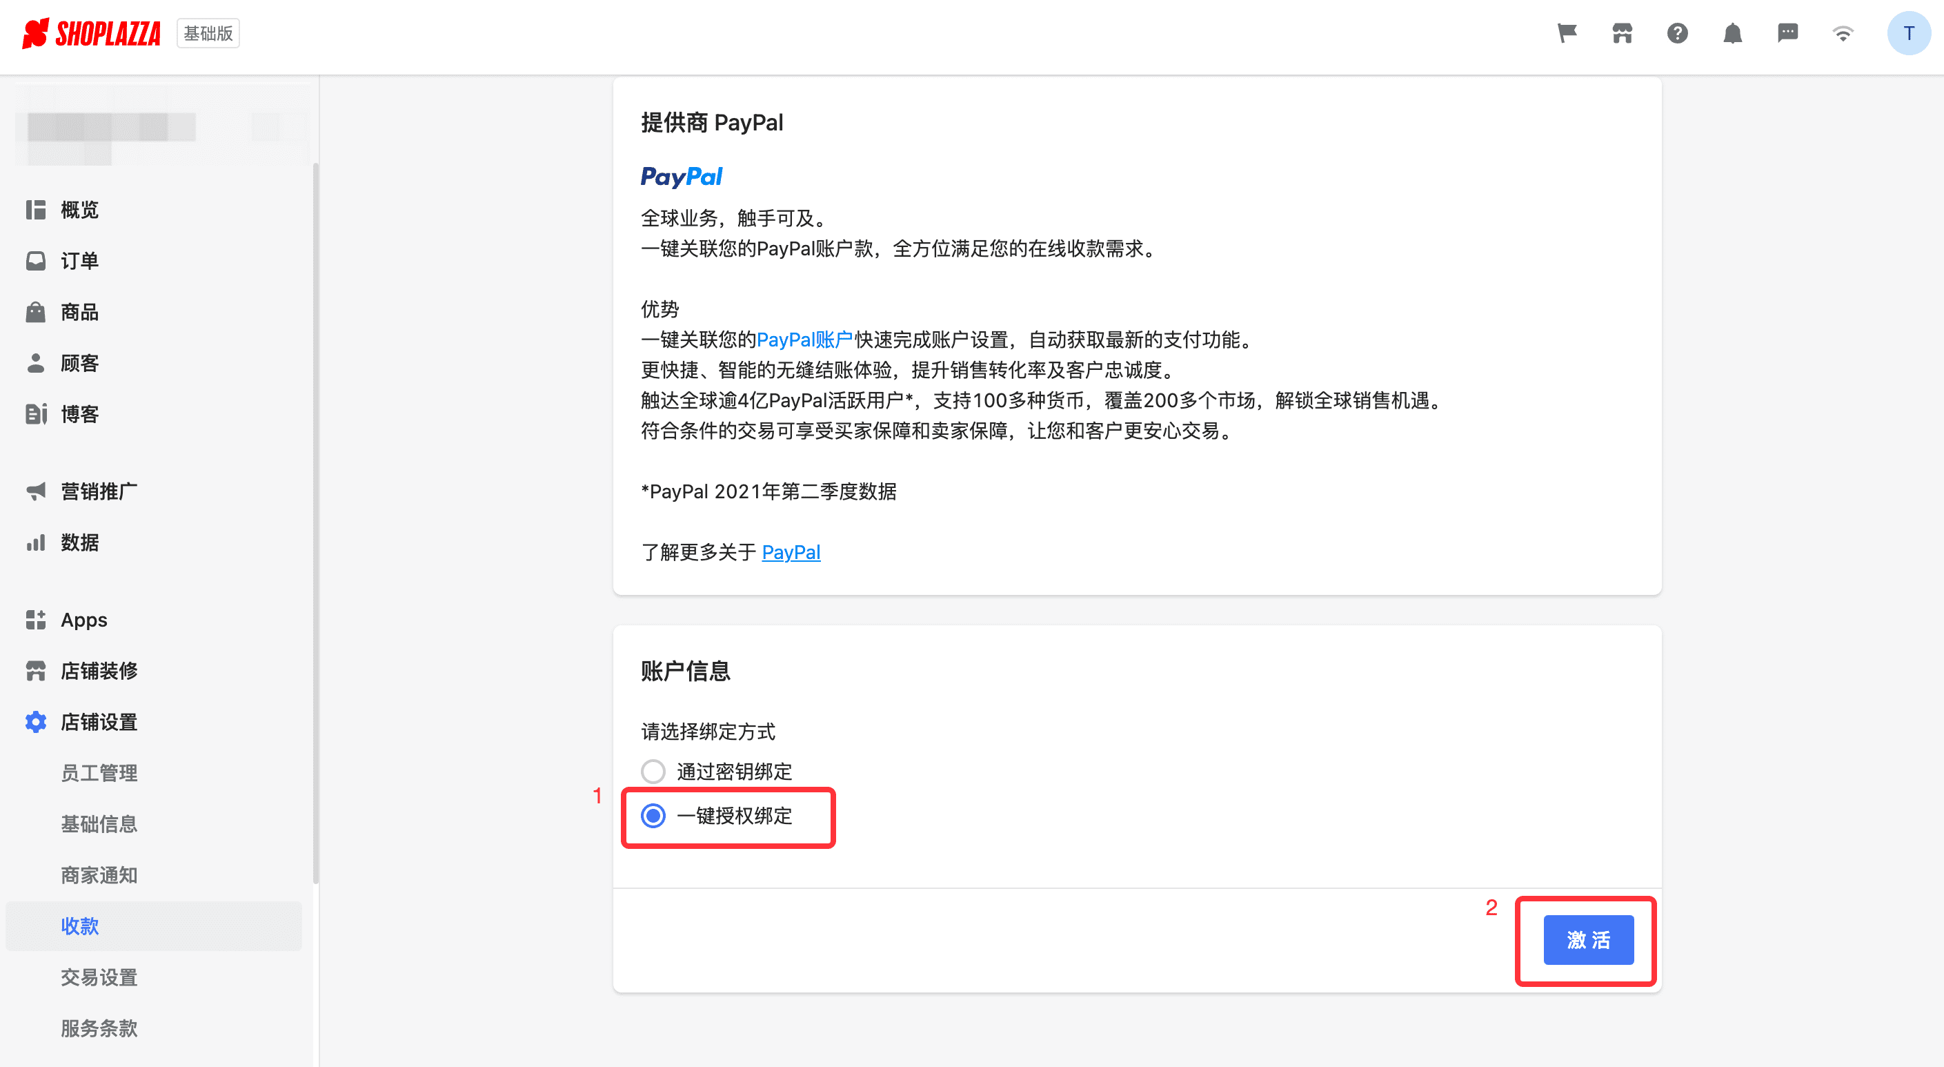Open the notifications bell
1944x1067 pixels.
1733,33
